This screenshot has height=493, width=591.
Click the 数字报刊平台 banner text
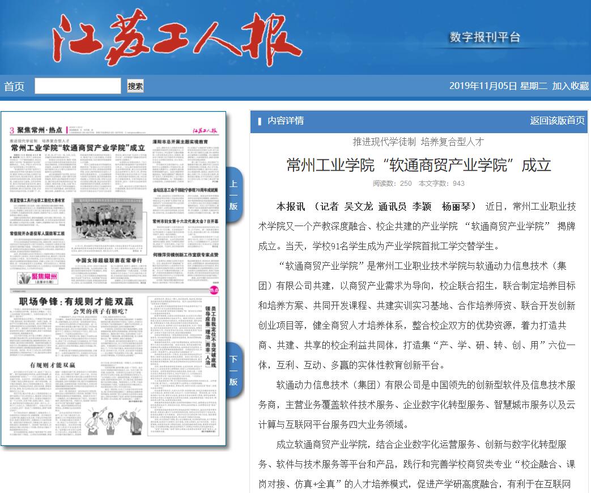click(484, 37)
